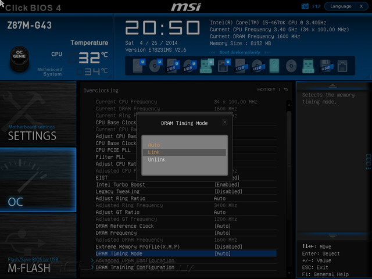Click the dotted icon on right screen edge
Image resolution: width=372 pixels, height=279 pixels.
369,162
